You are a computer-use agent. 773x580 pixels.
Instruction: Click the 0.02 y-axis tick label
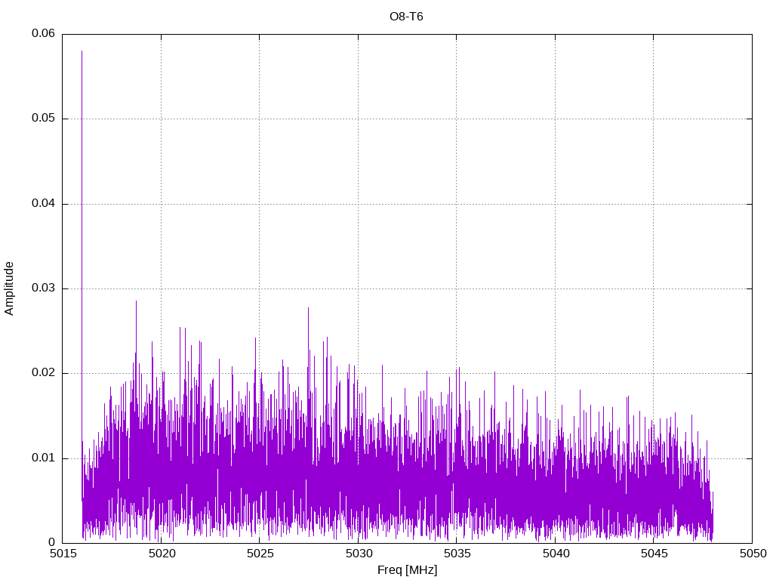[43, 373]
